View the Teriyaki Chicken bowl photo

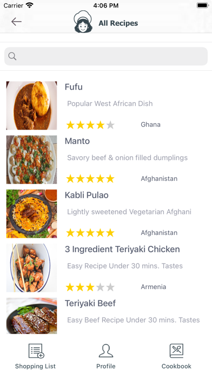pyautogui.click(x=31, y=268)
